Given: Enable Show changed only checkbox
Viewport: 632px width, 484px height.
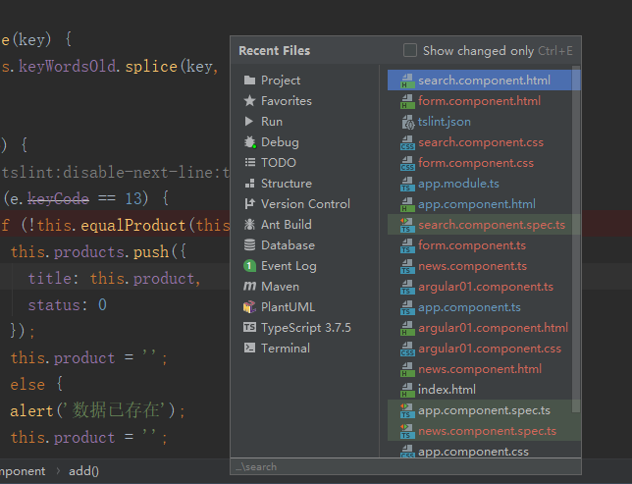Looking at the screenshot, I should [410, 50].
